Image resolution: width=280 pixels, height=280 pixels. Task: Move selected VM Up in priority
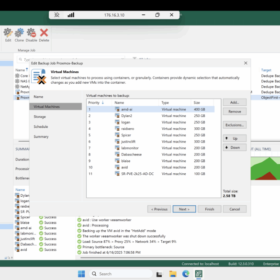[x=235, y=138]
